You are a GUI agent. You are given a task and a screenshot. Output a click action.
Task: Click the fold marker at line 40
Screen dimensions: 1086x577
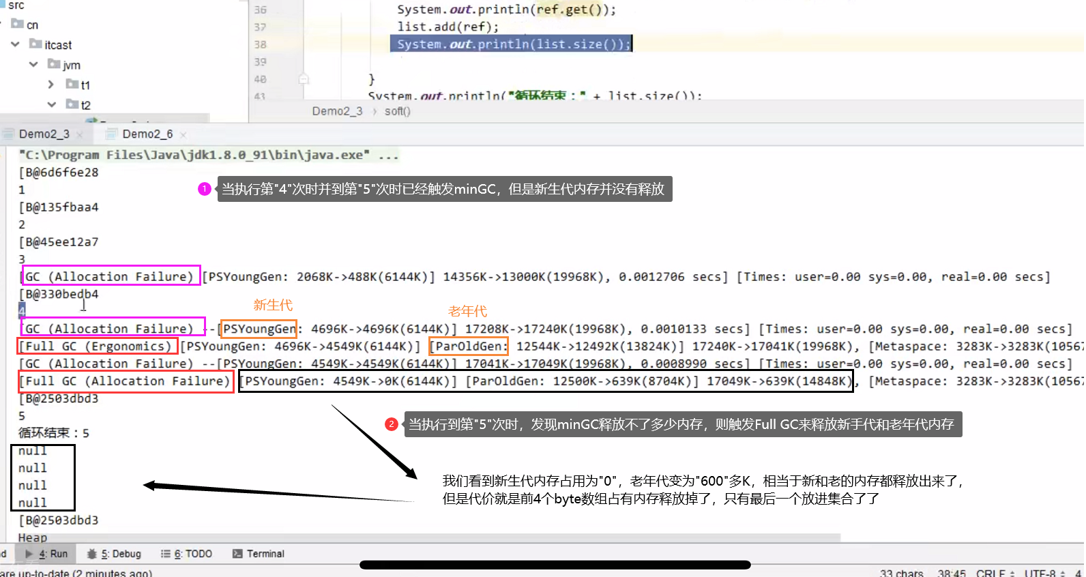point(304,79)
